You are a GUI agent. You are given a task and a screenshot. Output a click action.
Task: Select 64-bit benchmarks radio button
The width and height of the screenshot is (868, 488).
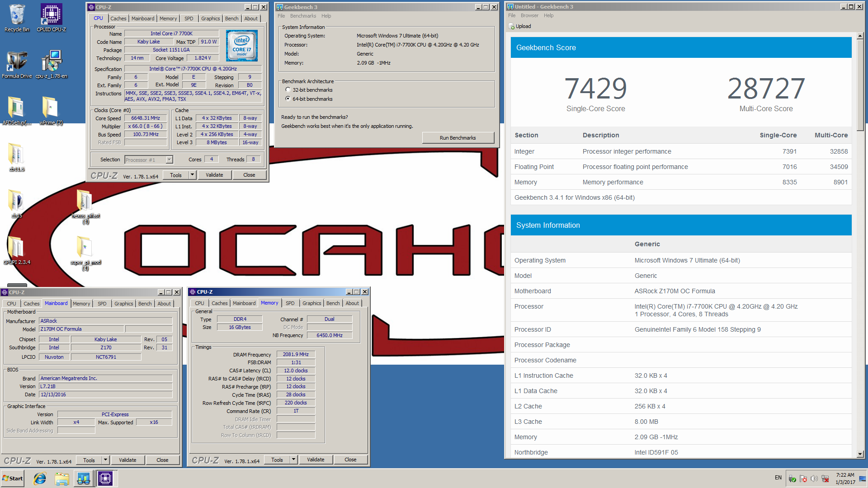pyautogui.click(x=288, y=99)
